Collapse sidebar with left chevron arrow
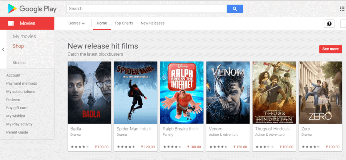 (x=3, y=50)
